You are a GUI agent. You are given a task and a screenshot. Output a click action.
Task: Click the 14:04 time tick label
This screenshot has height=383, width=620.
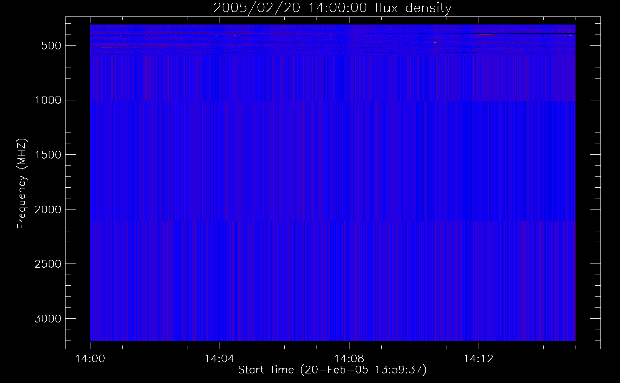pyautogui.click(x=219, y=359)
